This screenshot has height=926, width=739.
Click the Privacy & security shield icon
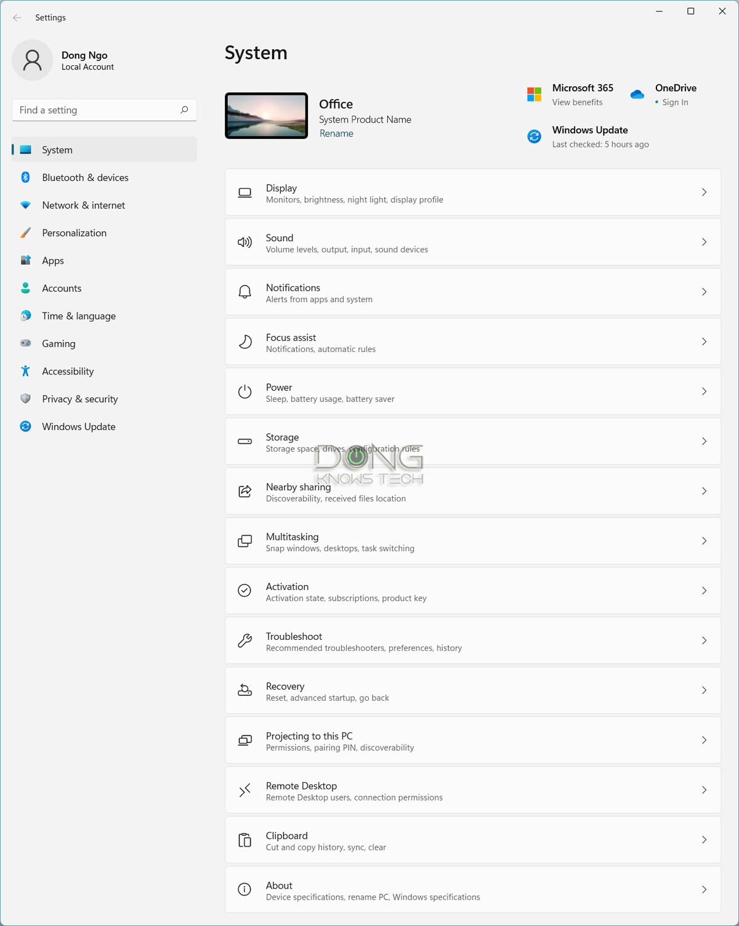[25, 399]
